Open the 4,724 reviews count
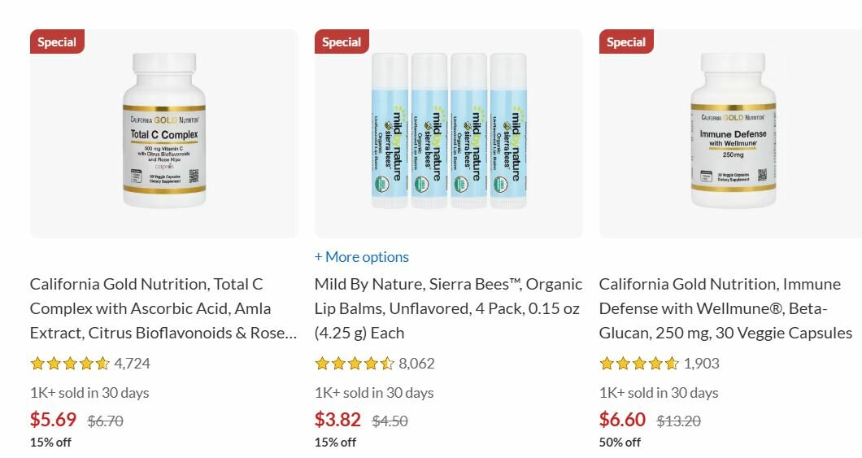This screenshot has height=458, width=862. tap(133, 364)
